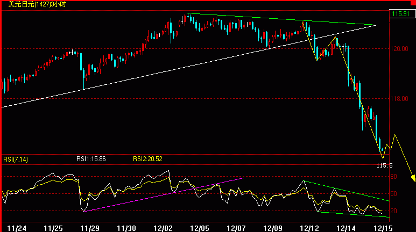Select the 11/24 date on time axis

click(17, 228)
